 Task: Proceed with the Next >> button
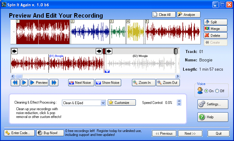click(190, 134)
